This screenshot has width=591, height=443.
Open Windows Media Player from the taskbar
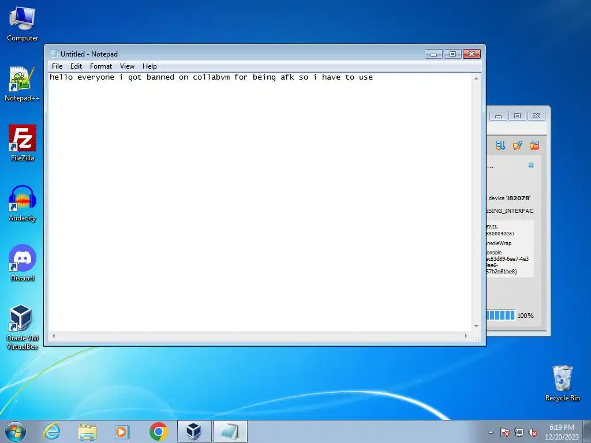[x=122, y=431]
